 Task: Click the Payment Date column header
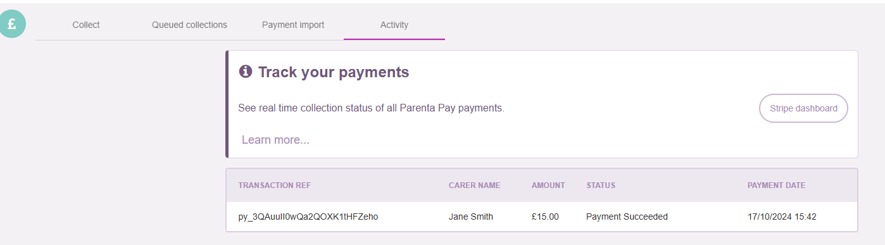(x=776, y=185)
